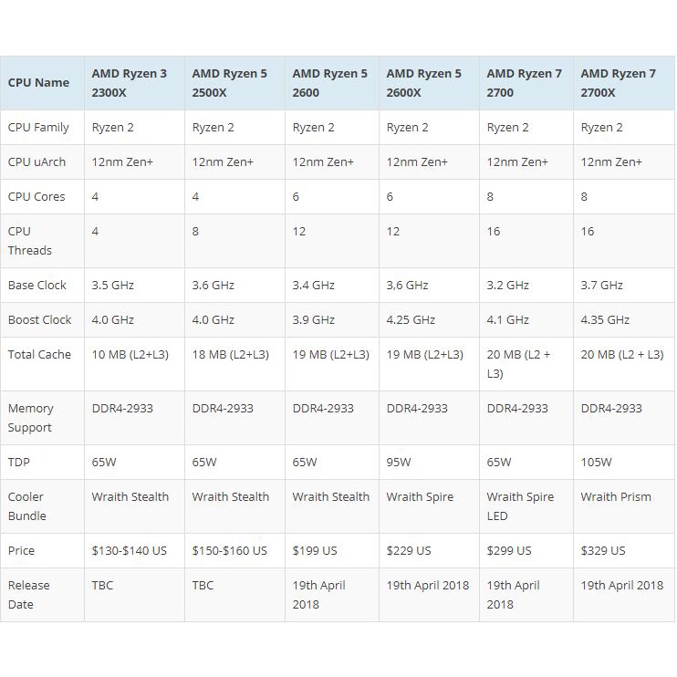This screenshot has width=677, height=677.
Task: Select the AMD Ryzen 7 2700X column header
Action: point(618,83)
